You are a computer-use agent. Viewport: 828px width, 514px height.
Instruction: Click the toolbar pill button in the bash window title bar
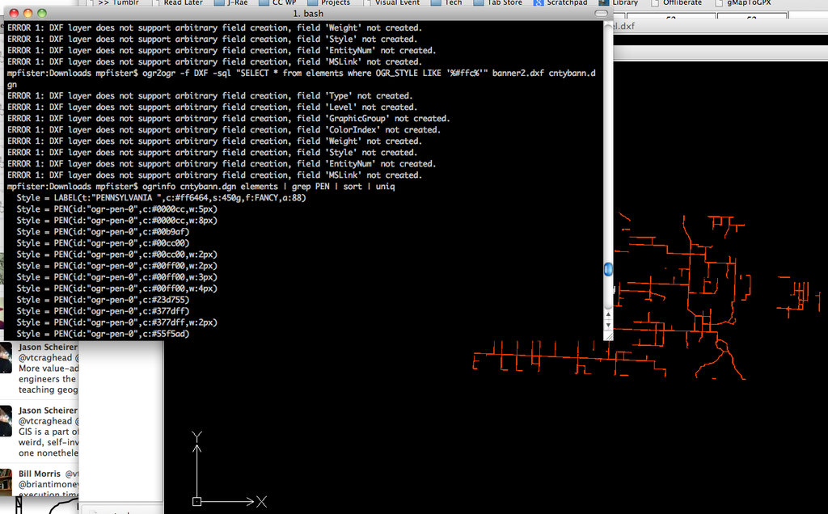[x=601, y=13]
